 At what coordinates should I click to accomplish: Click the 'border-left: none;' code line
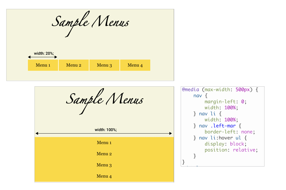click(230, 132)
